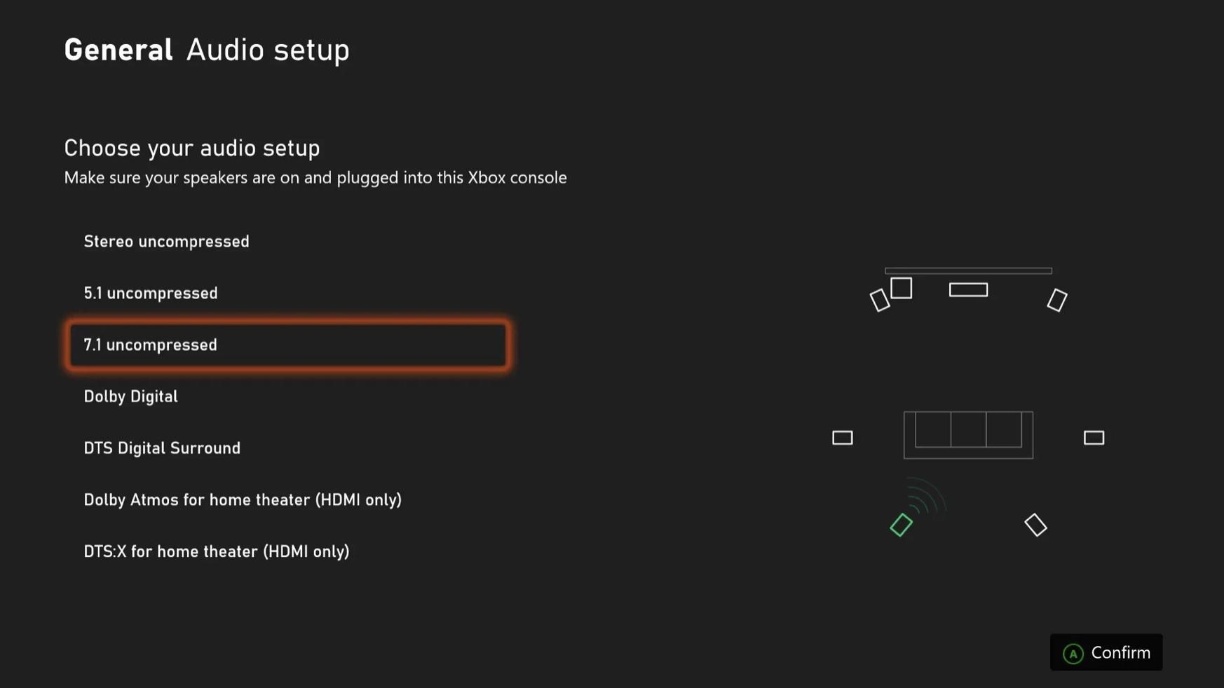Select DTS Digital Surround
The height and width of the screenshot is (688, 1224).
click(x=162, y=448)
